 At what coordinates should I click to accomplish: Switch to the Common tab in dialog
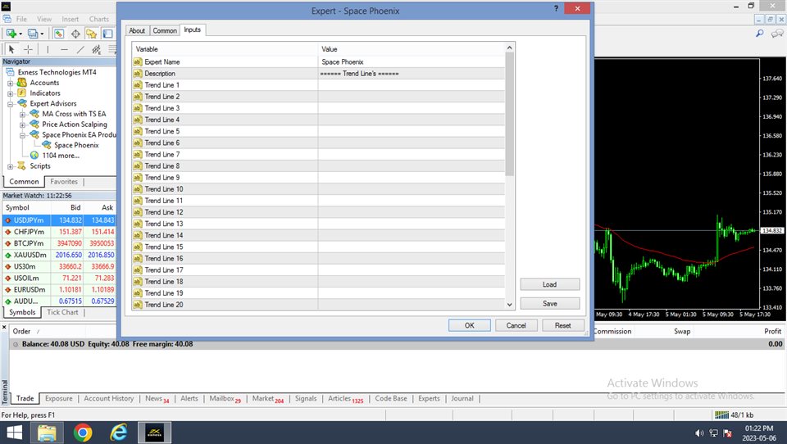click(x=165, y=30)
